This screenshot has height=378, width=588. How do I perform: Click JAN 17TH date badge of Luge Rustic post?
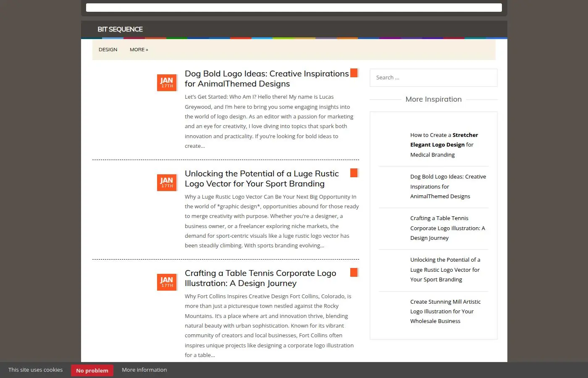click(167, 182)
